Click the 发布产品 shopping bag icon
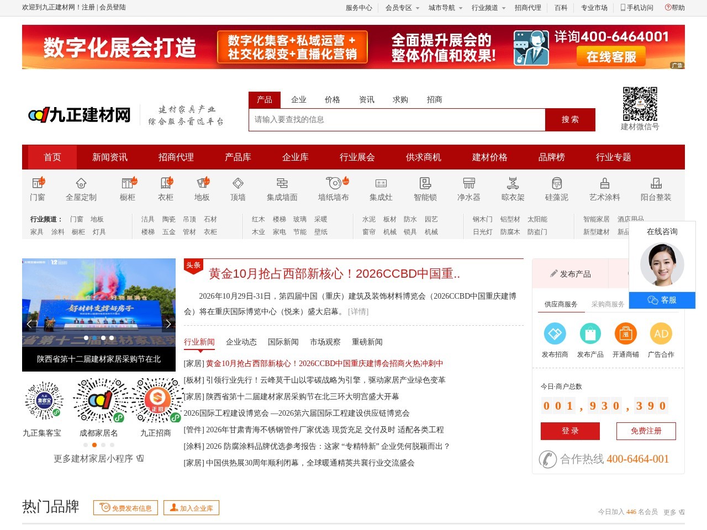 click(x=590, y=333)
